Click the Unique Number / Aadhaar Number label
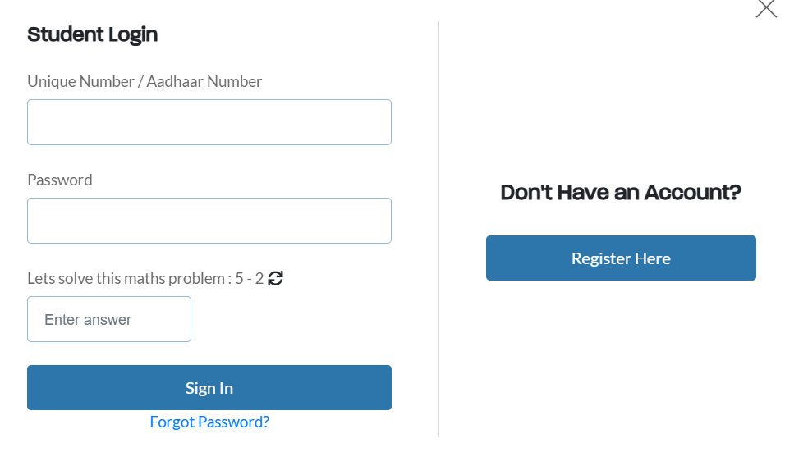This screenshot has width=785, height=452. 145,81
